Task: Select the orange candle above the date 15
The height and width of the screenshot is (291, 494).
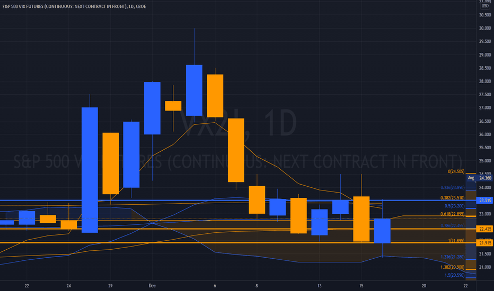Action: pos(361,219)
